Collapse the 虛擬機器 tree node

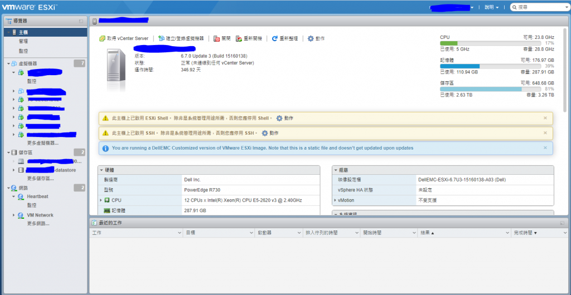click(8, 63)
